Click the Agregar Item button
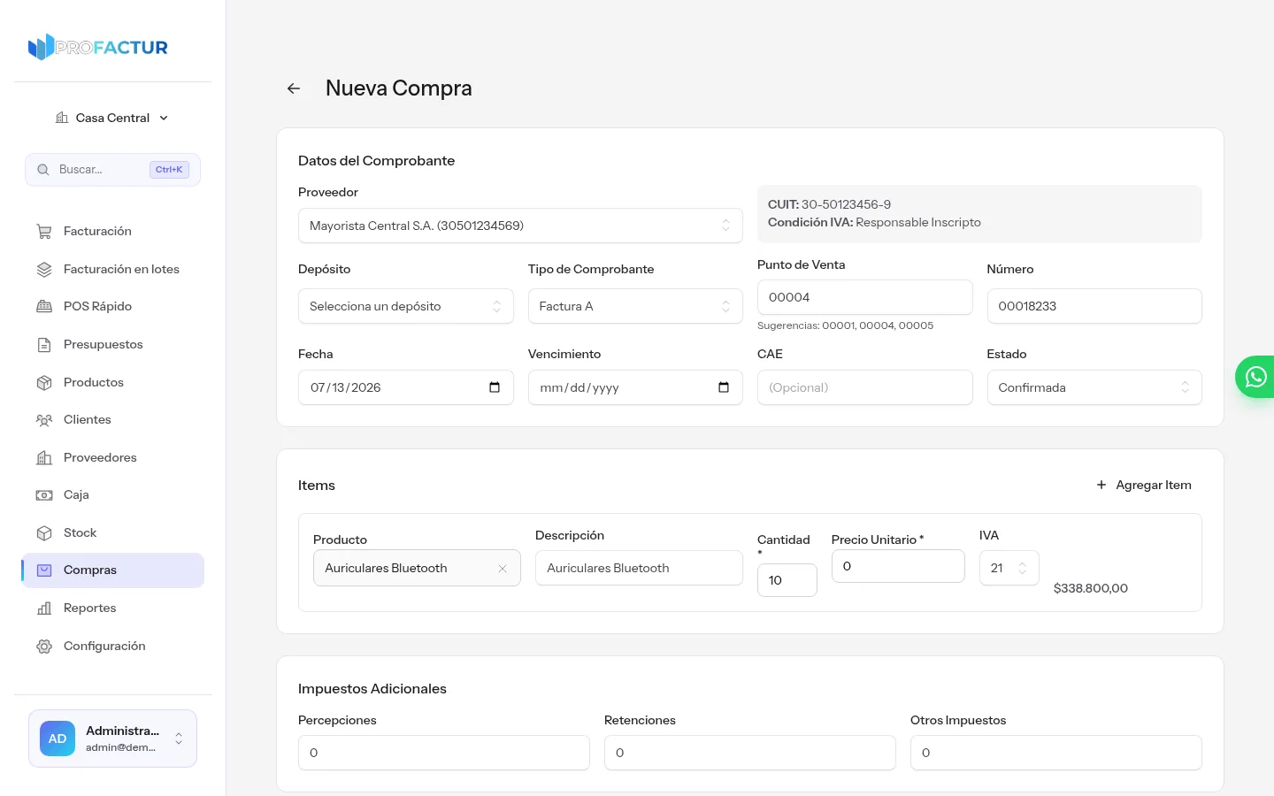1274x796 pixels. point(1144,485)
